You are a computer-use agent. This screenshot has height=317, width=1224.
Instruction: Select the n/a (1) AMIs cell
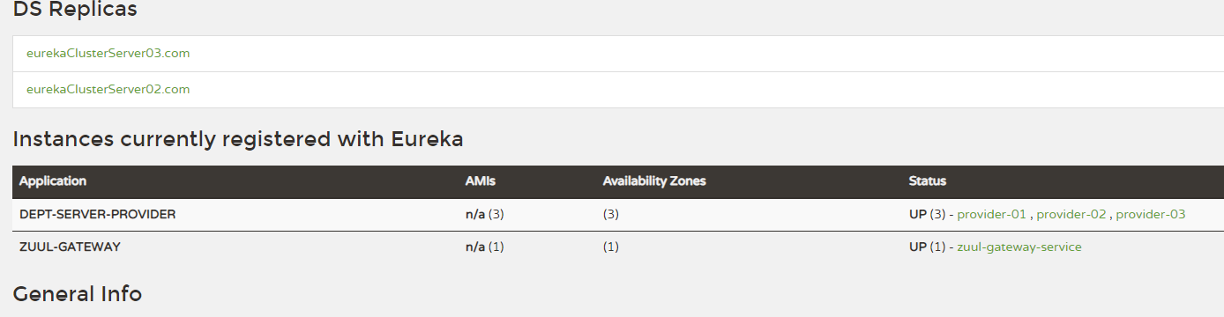point(485,247)
